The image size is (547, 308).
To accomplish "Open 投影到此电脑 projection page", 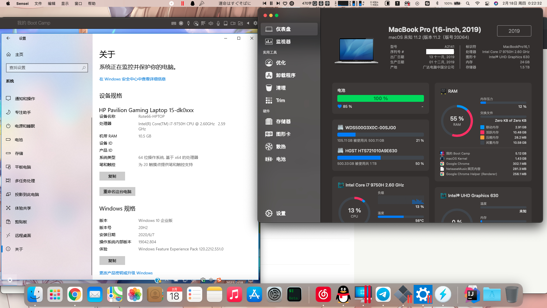I will tap(46, 194).
